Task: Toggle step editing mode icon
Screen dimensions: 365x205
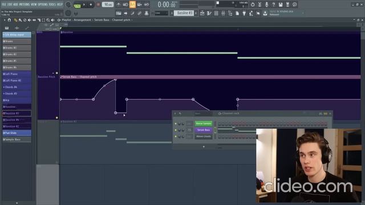Action: 132,13
